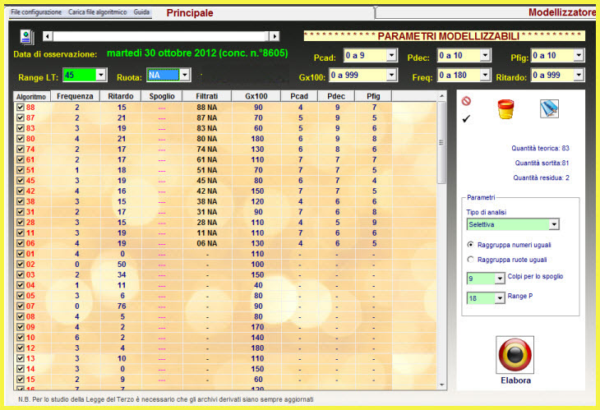Click the right arrow of the date scrollbar

point(273,36)
